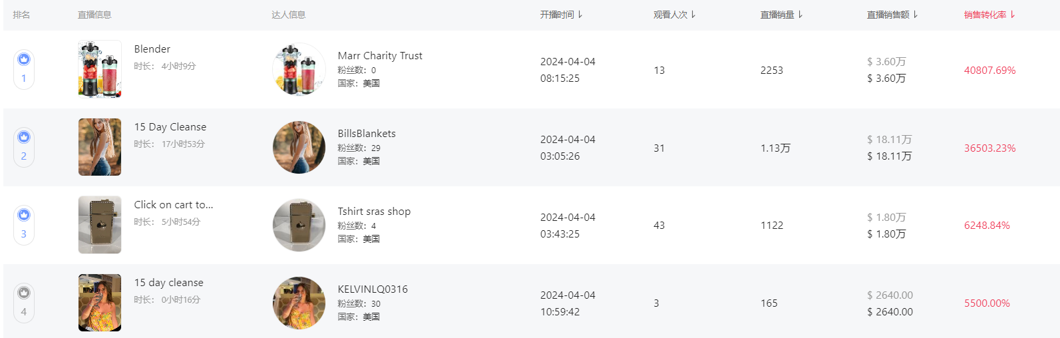Click Tshirt sras shop round avatar
1060x338 pixels.
point(299,225)
